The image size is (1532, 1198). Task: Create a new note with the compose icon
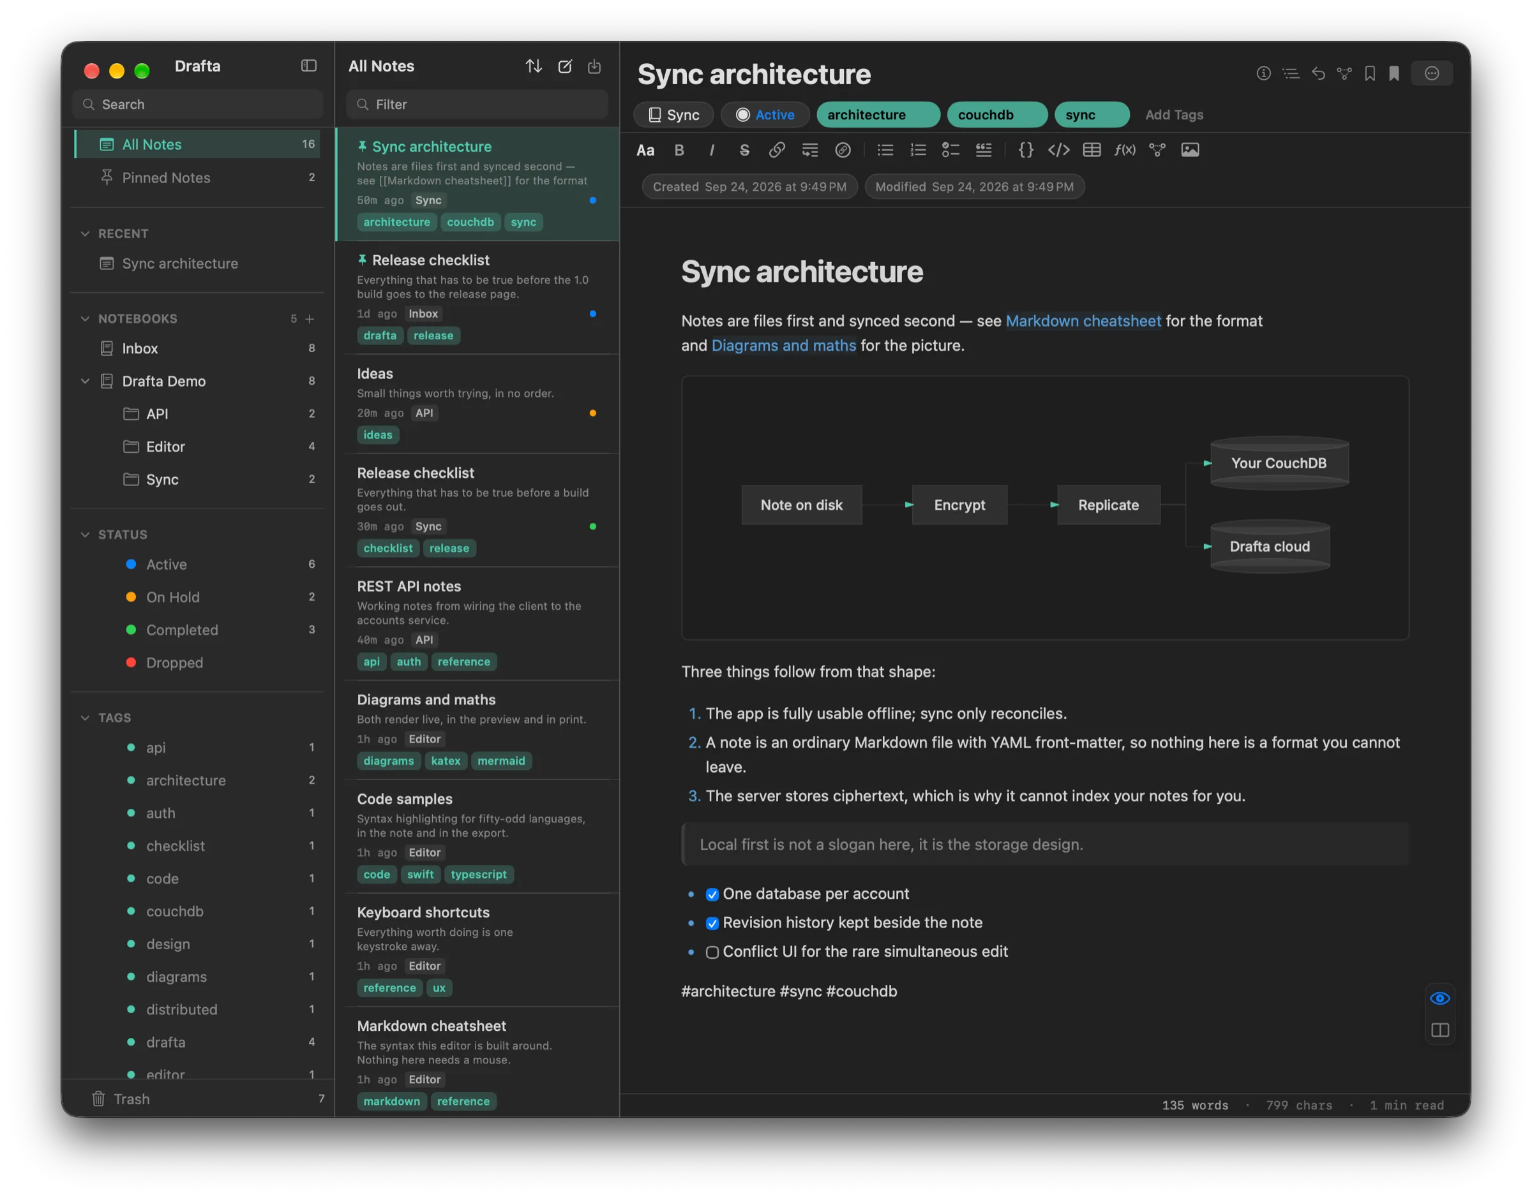[x=564, y=66]
